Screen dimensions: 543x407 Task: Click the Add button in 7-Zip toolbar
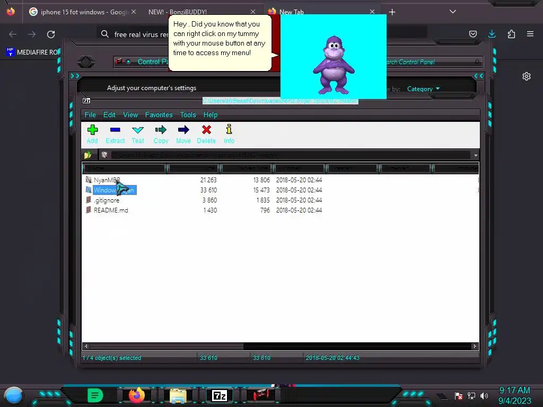click(92, 134)
